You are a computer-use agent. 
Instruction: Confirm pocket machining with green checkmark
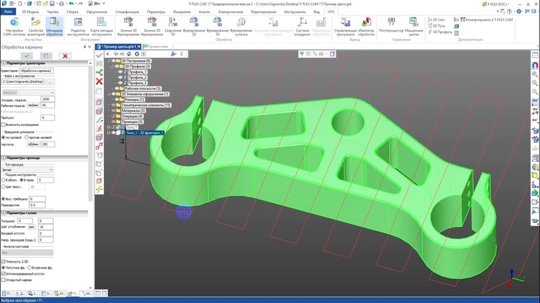click(27, 55)
